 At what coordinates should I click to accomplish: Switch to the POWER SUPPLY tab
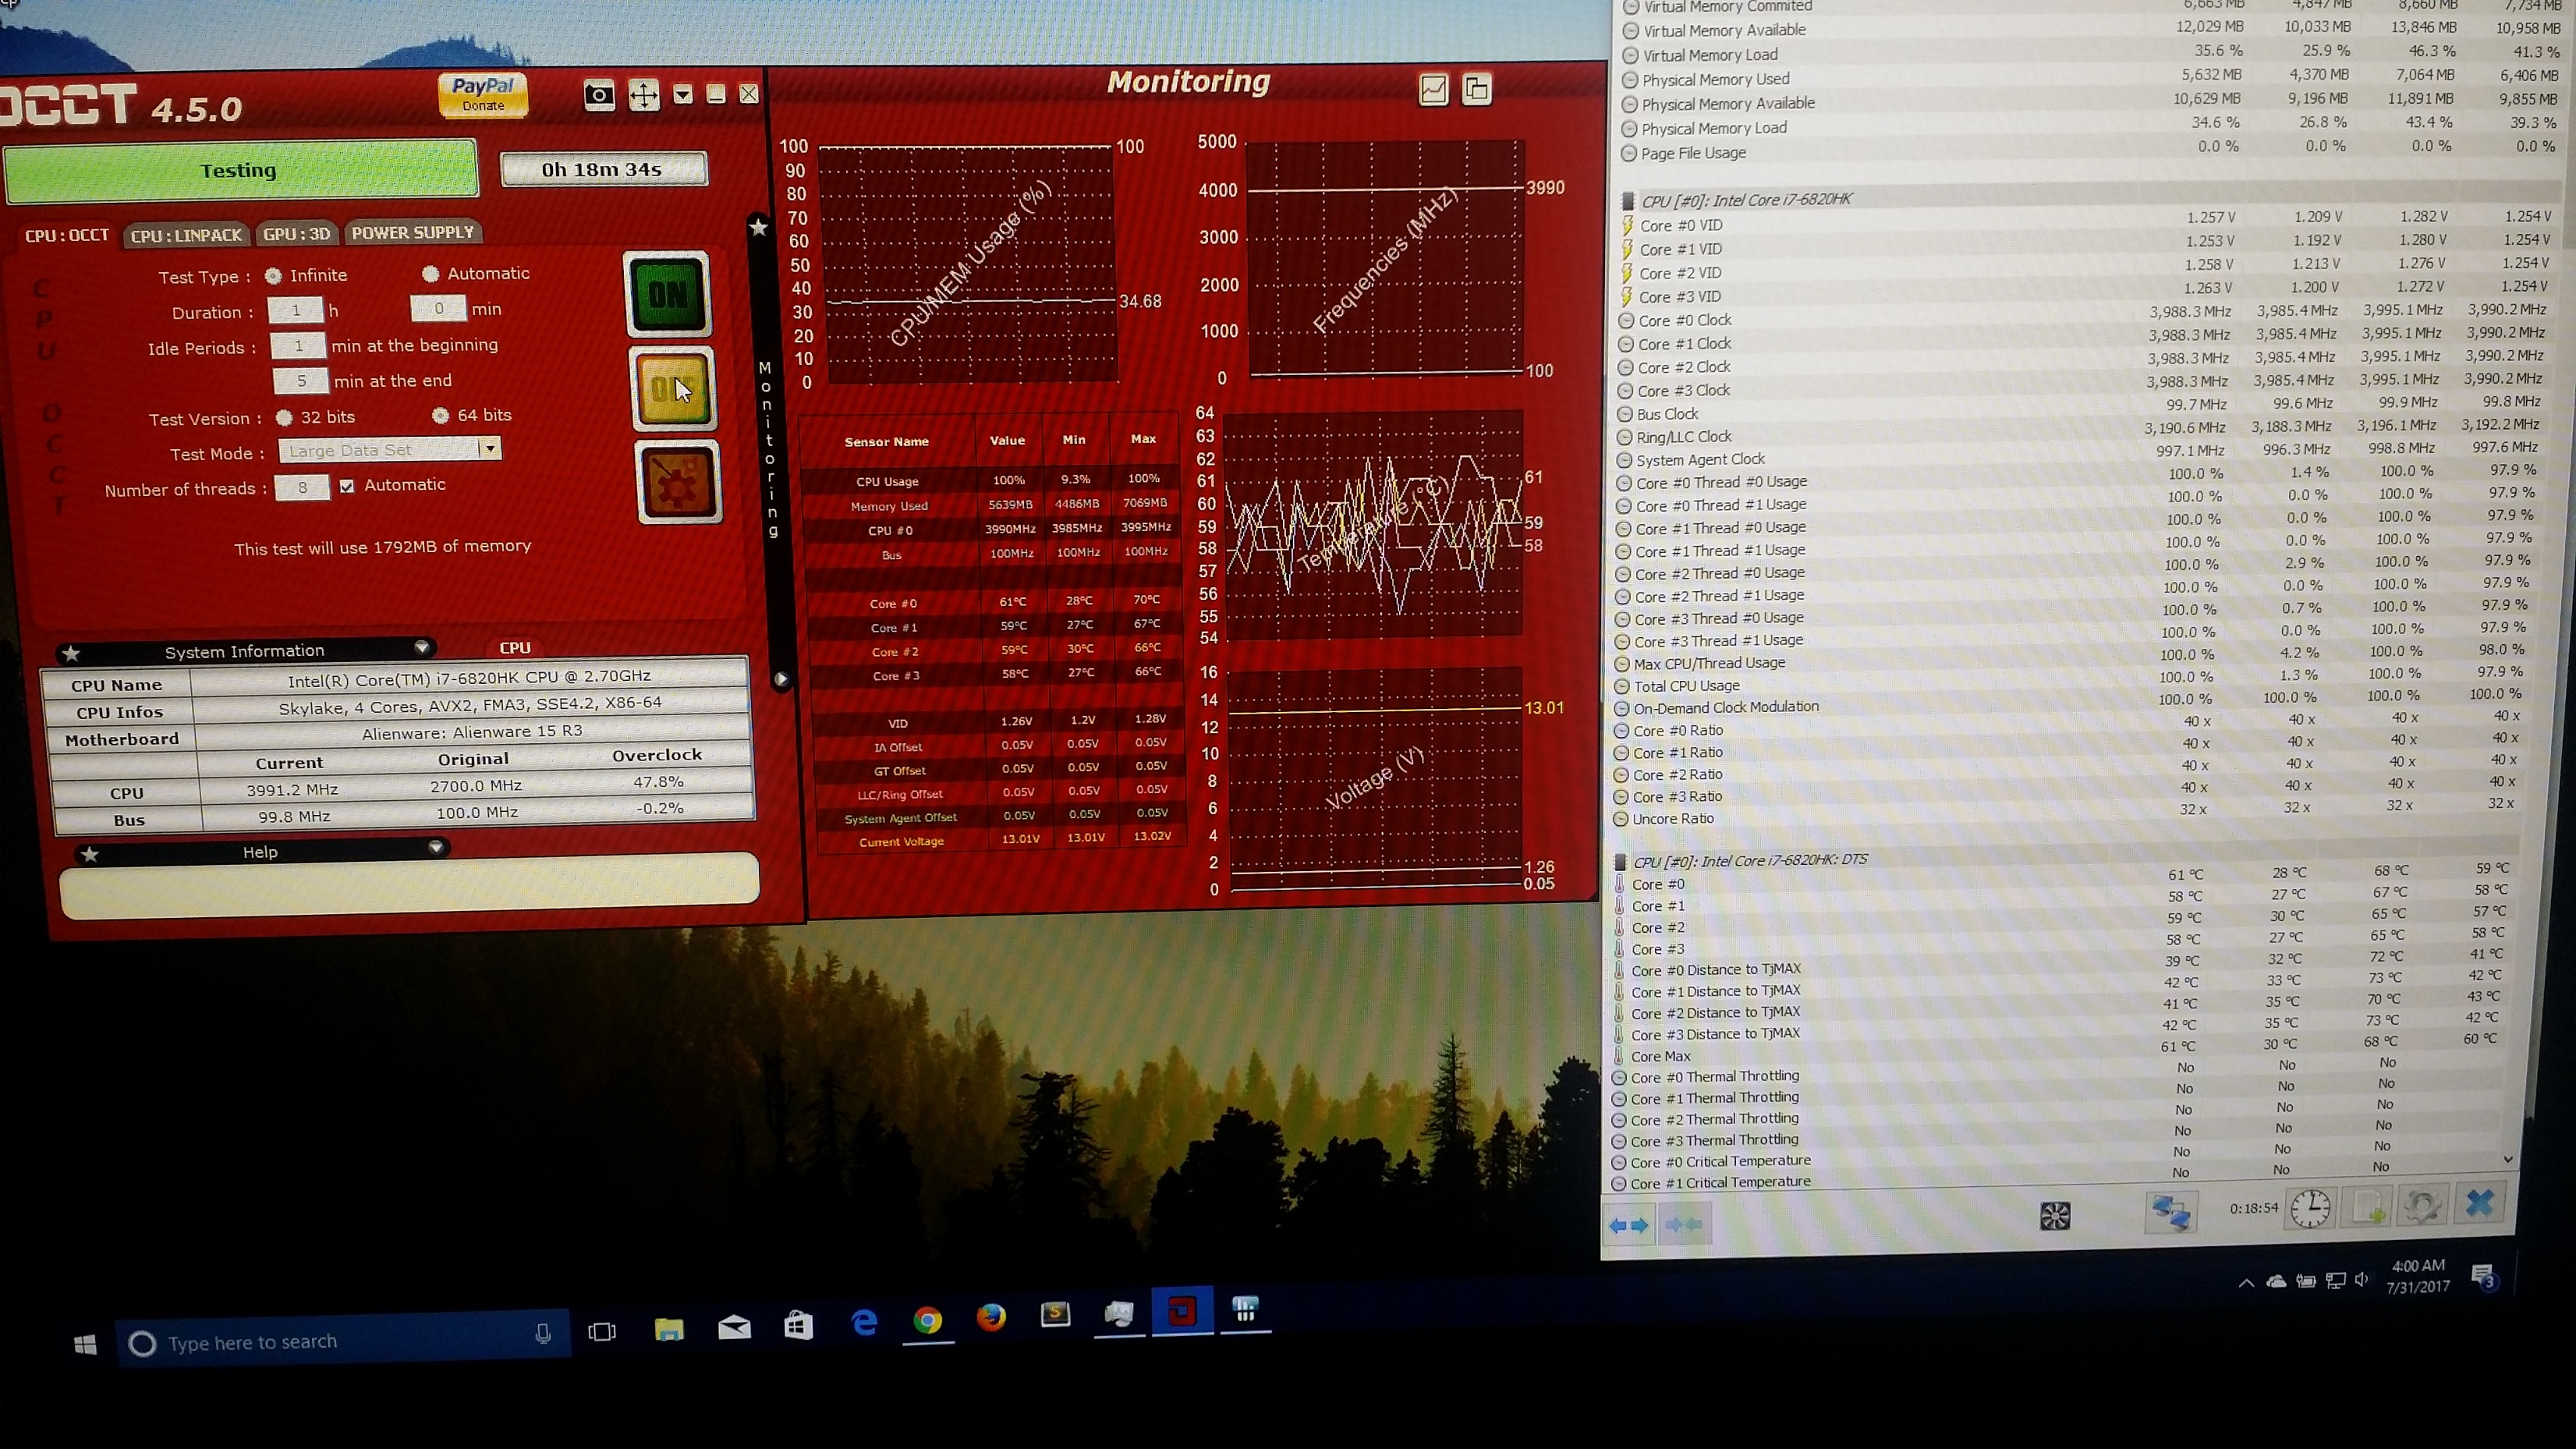tap(412, 233)
